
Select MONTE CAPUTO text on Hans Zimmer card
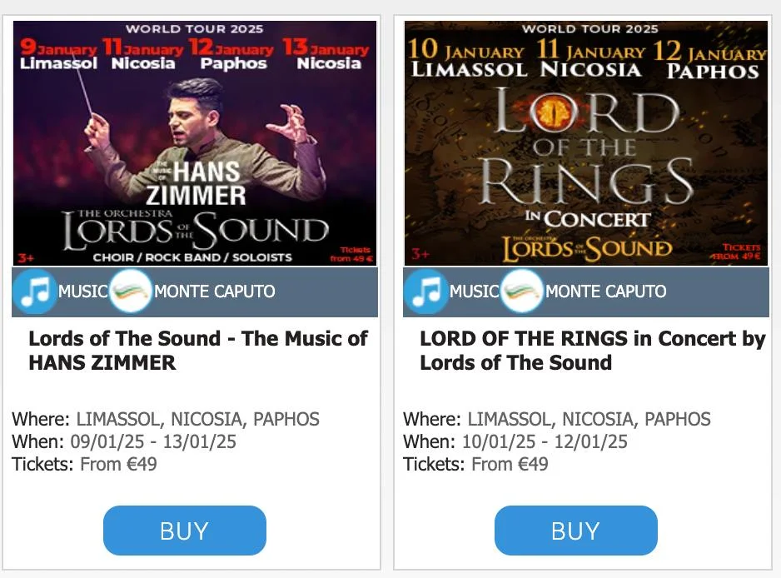click(x=214, y=292)
